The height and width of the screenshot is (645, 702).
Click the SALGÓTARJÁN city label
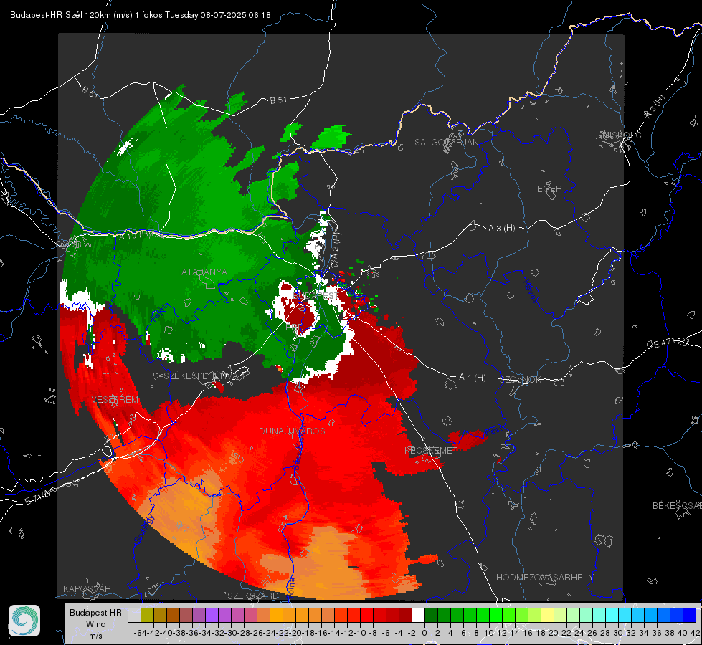click(446, 143)
